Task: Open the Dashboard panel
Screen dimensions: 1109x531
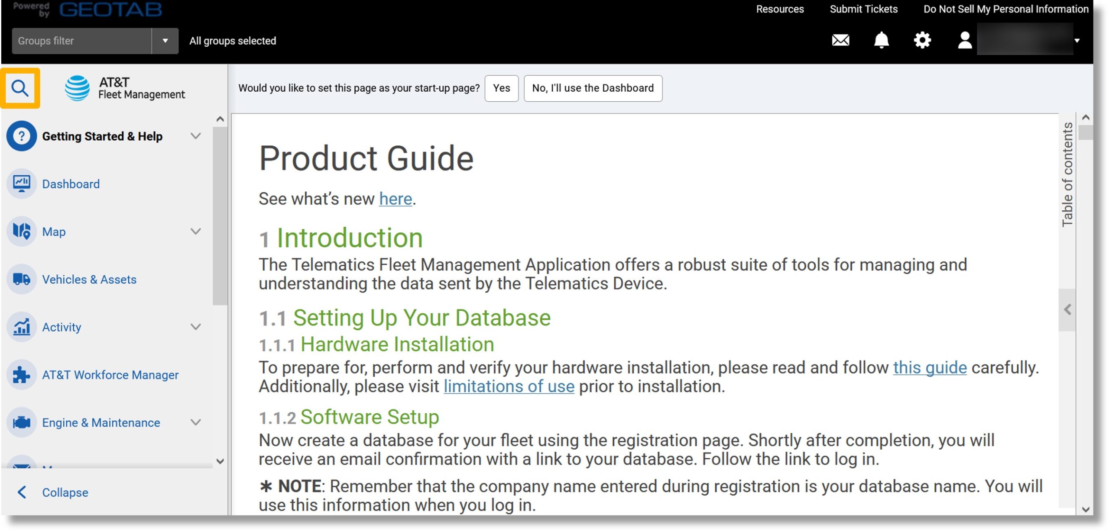Action: [x=71, y=183]
